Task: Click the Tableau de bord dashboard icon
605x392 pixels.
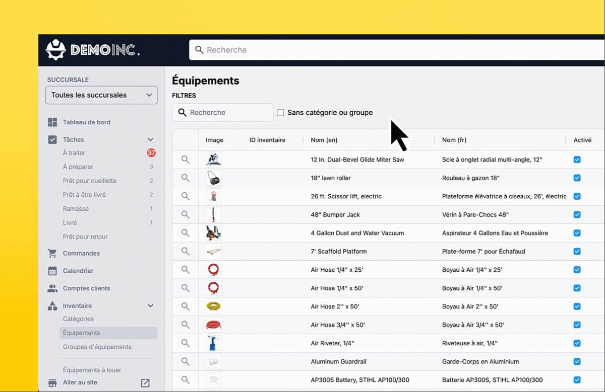Action: click(52, 122)
